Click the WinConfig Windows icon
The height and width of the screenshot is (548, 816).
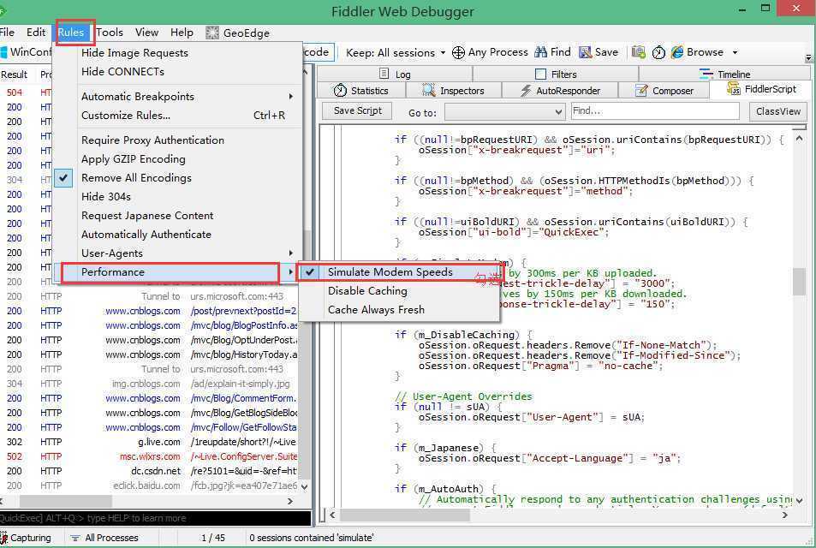point(3,52)
